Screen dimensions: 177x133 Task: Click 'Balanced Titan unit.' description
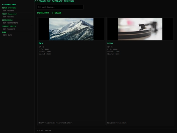click(x=117, y=123)
